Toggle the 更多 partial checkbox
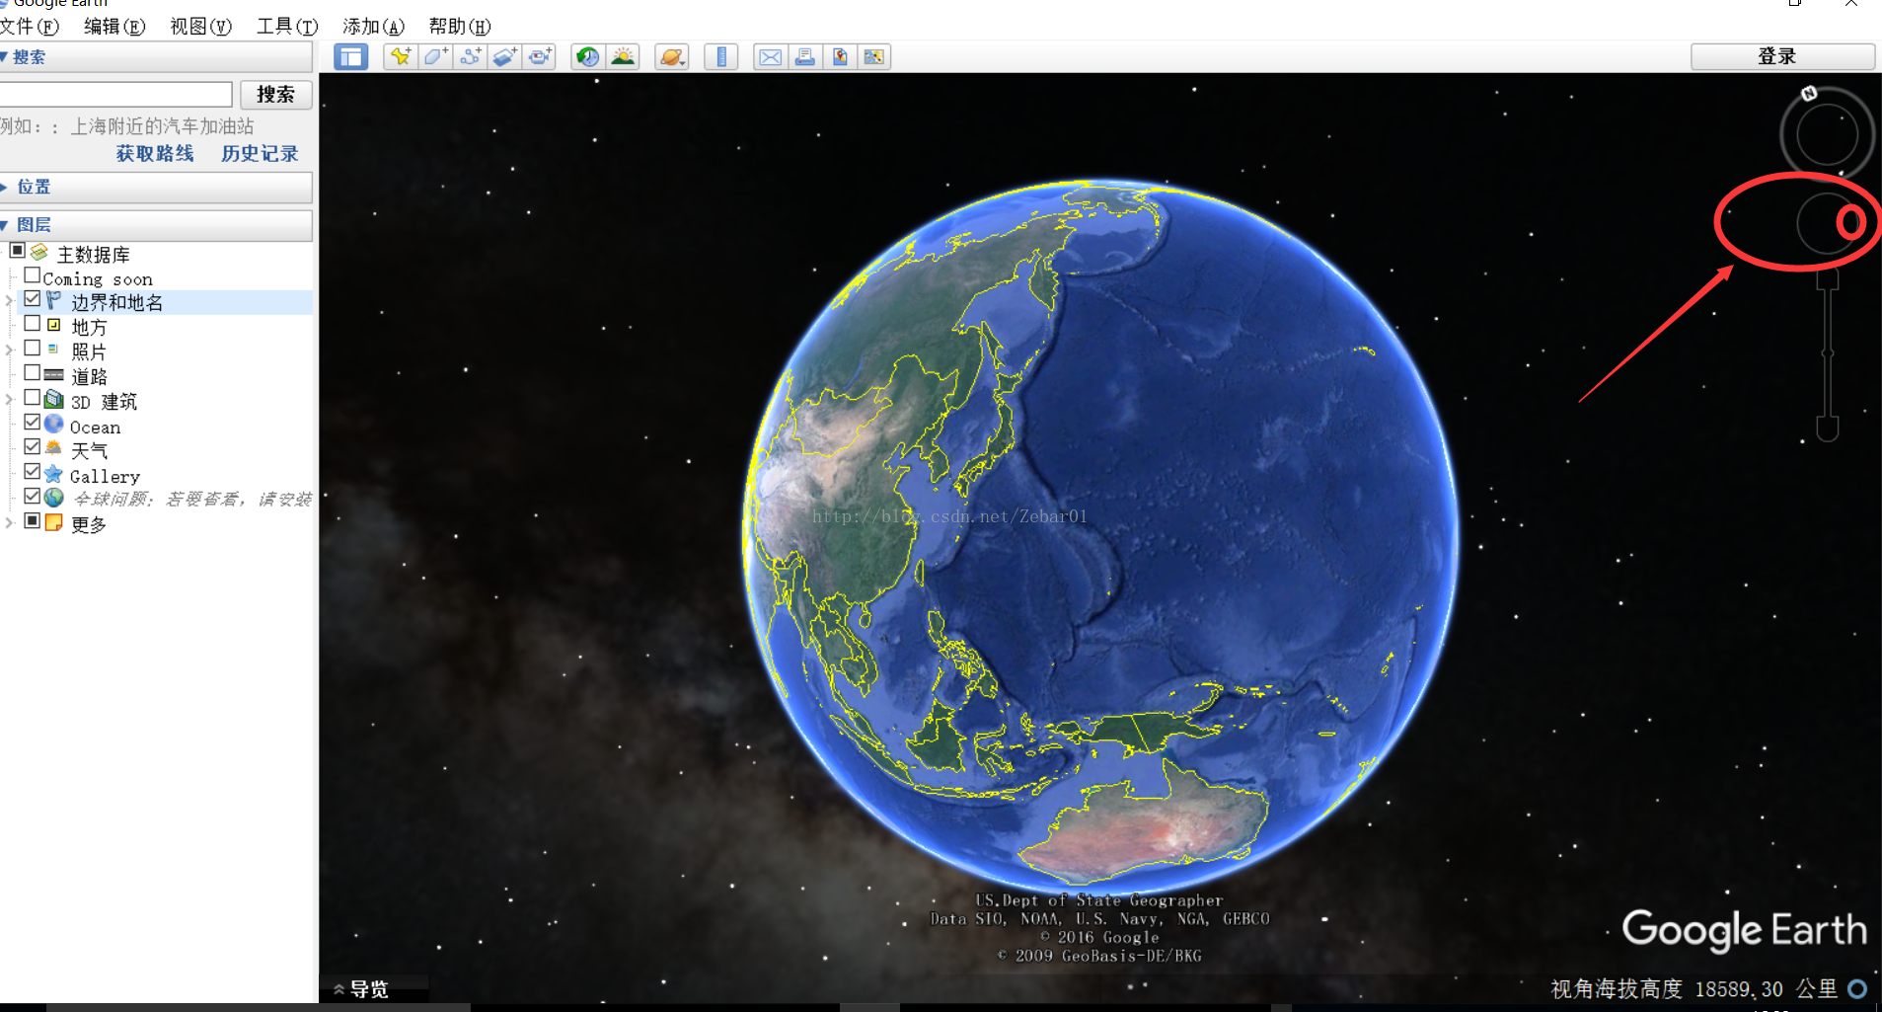 point(33,520)
